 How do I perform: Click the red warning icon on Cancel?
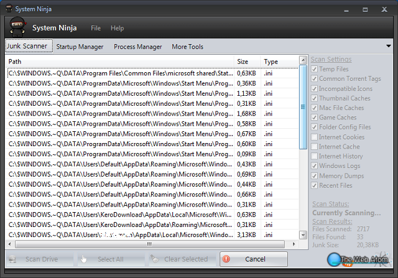226,259
